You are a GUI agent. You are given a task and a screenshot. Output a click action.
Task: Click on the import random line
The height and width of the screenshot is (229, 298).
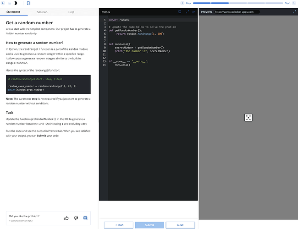pyautogui.click(x=119, y=20)
